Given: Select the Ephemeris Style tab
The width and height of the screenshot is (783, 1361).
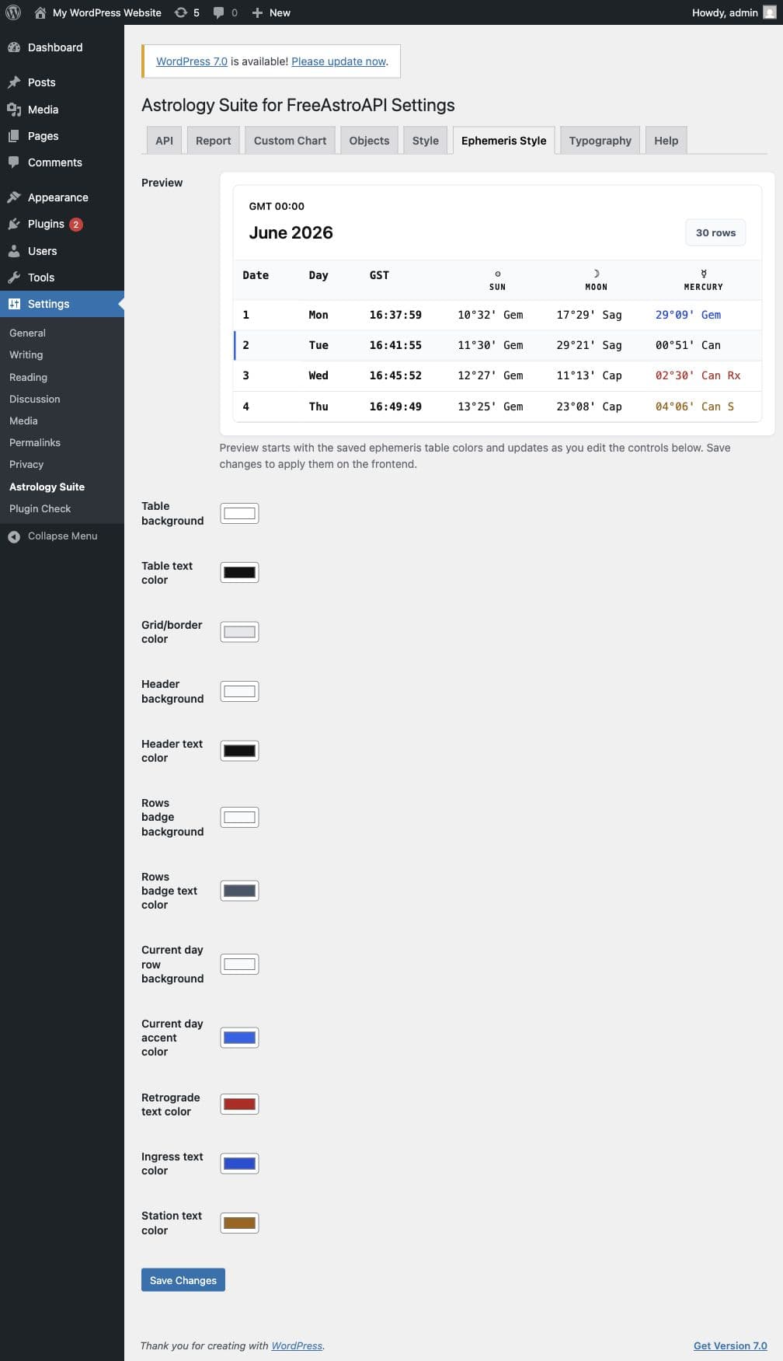Looking at the screenshot, I should [503, 141].
